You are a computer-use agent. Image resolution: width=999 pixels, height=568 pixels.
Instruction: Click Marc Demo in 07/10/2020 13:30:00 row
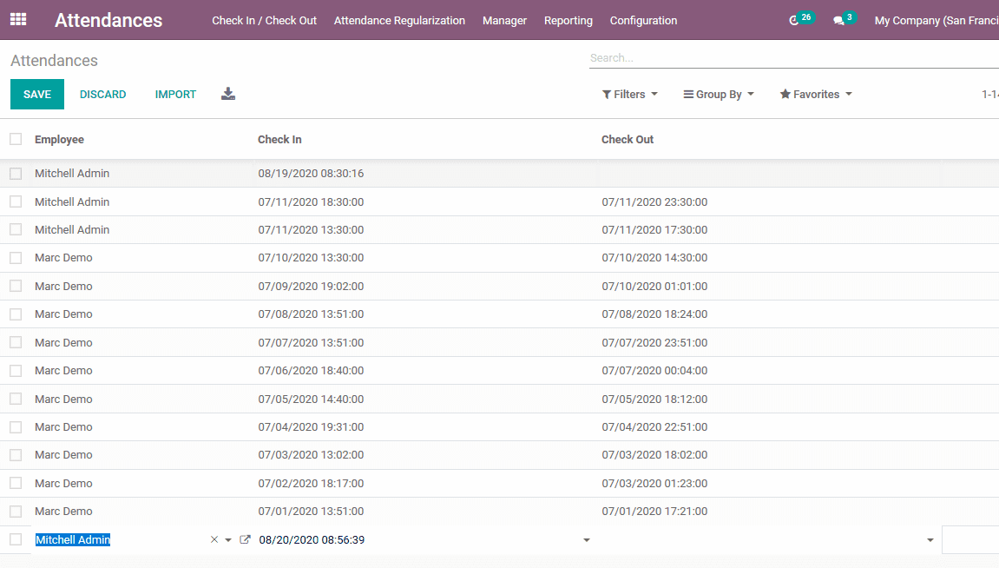pyautogui.click(x=63, y=258)
